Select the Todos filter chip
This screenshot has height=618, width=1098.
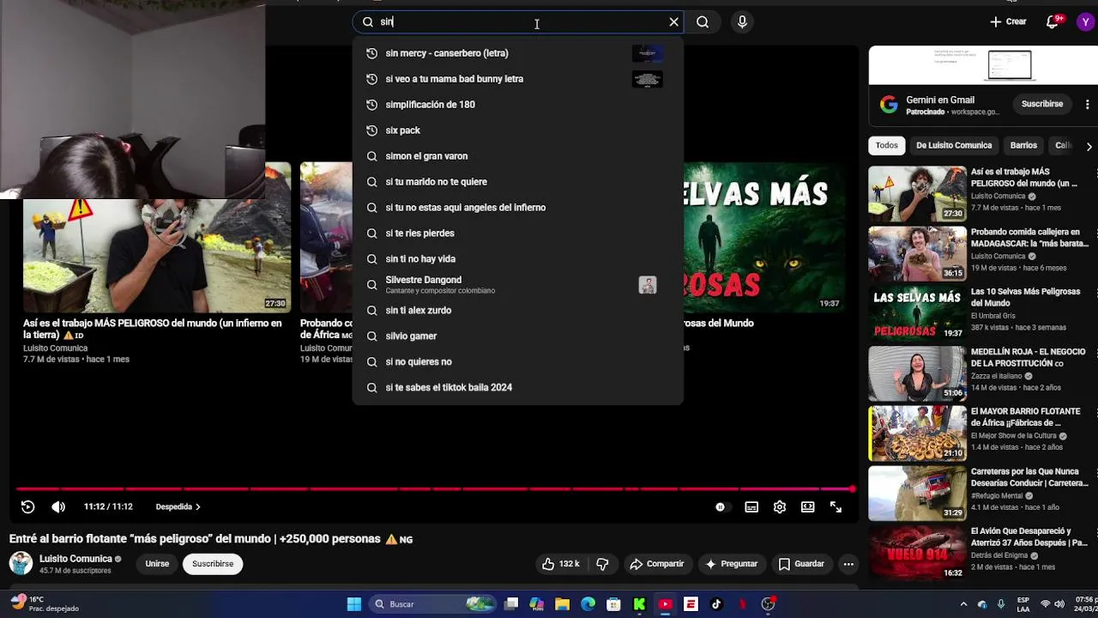point(887,145)
